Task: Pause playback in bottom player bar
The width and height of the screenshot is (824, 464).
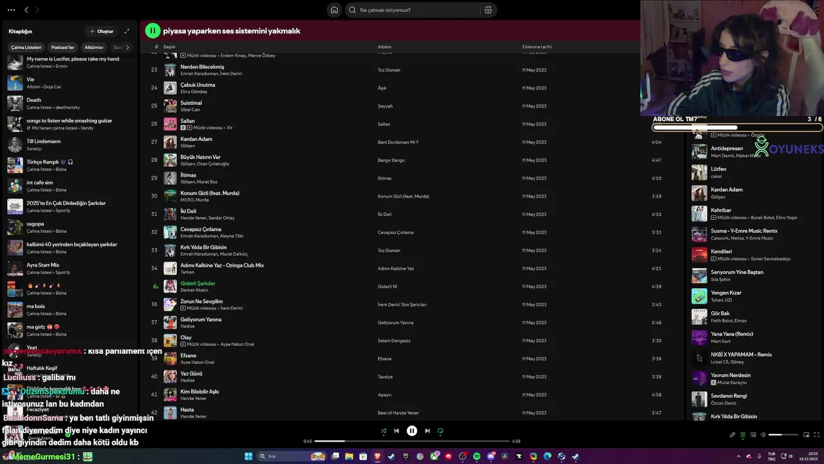Action: (x=412, y=431)
